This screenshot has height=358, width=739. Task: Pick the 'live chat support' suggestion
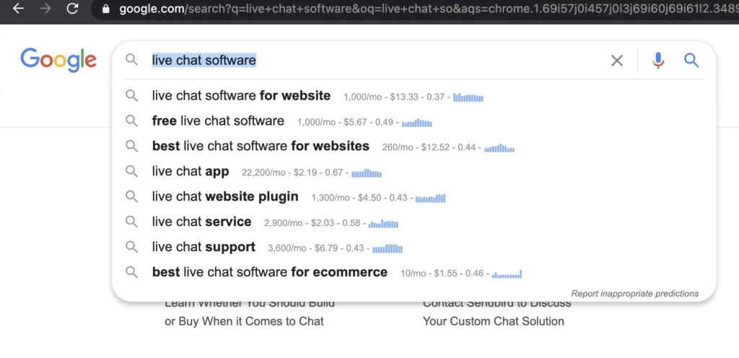(x=204, y=248)
